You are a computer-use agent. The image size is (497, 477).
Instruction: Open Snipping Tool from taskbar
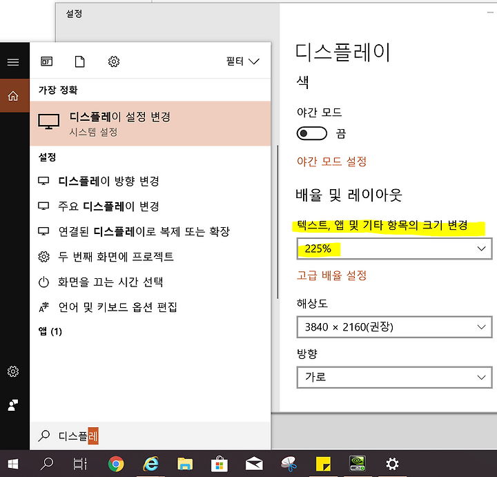coord(289,465)
